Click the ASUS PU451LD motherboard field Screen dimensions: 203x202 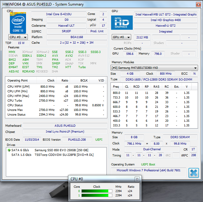click(65, 126)
